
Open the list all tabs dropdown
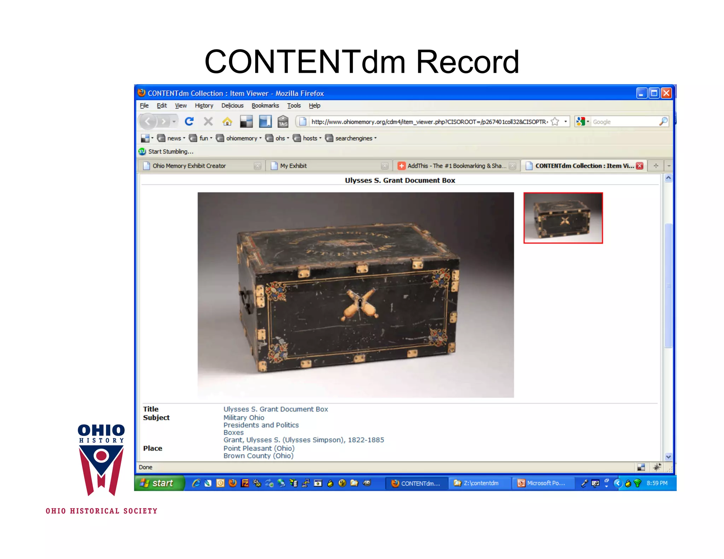point(668,166)
